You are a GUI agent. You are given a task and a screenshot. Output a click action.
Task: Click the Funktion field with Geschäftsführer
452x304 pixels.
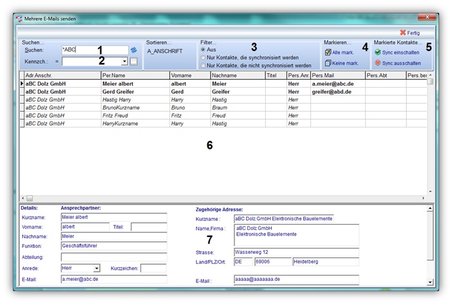click(x=114, y=246)
